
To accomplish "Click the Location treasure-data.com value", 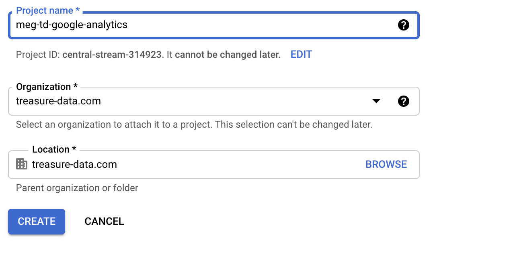I will [74, 164].
